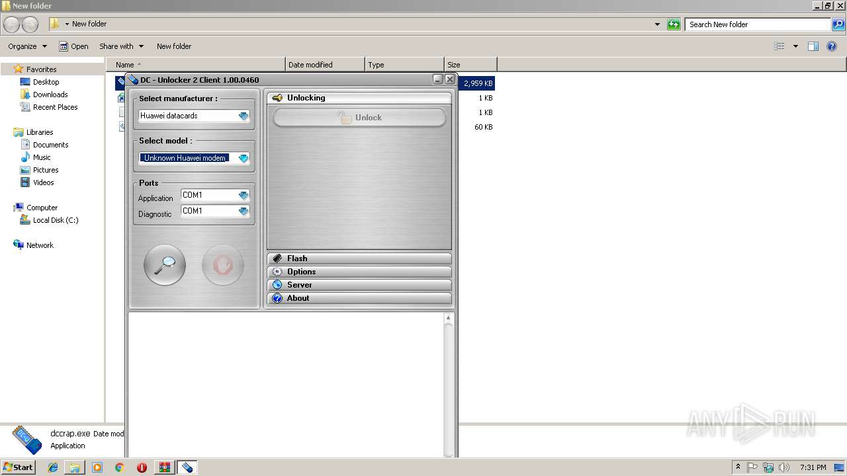Select Favorites in the navigation pane
The height and width of the screenshot is (476, 847).
[x=41, y=69]
